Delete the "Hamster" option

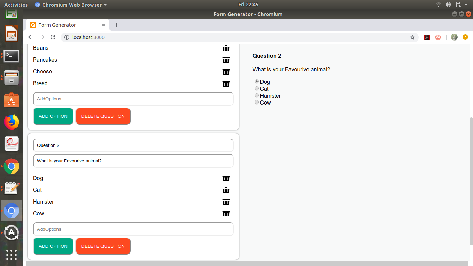point(226,202)
